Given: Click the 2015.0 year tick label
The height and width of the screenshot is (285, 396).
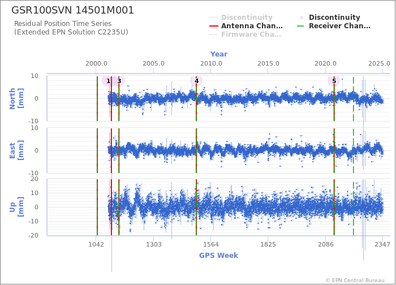Looking at the screenshot, I should (x=268, y=63).
